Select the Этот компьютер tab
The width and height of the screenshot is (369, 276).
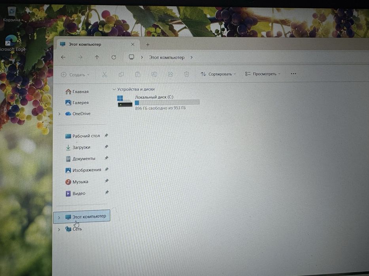[97, 44]
